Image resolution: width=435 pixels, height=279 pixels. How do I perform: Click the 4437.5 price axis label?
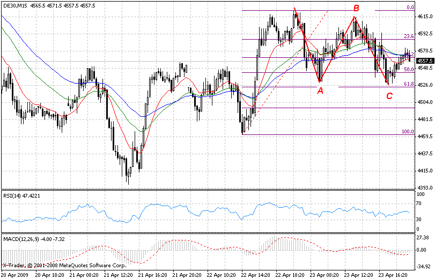pyautogui.click(x=425, y=154)
